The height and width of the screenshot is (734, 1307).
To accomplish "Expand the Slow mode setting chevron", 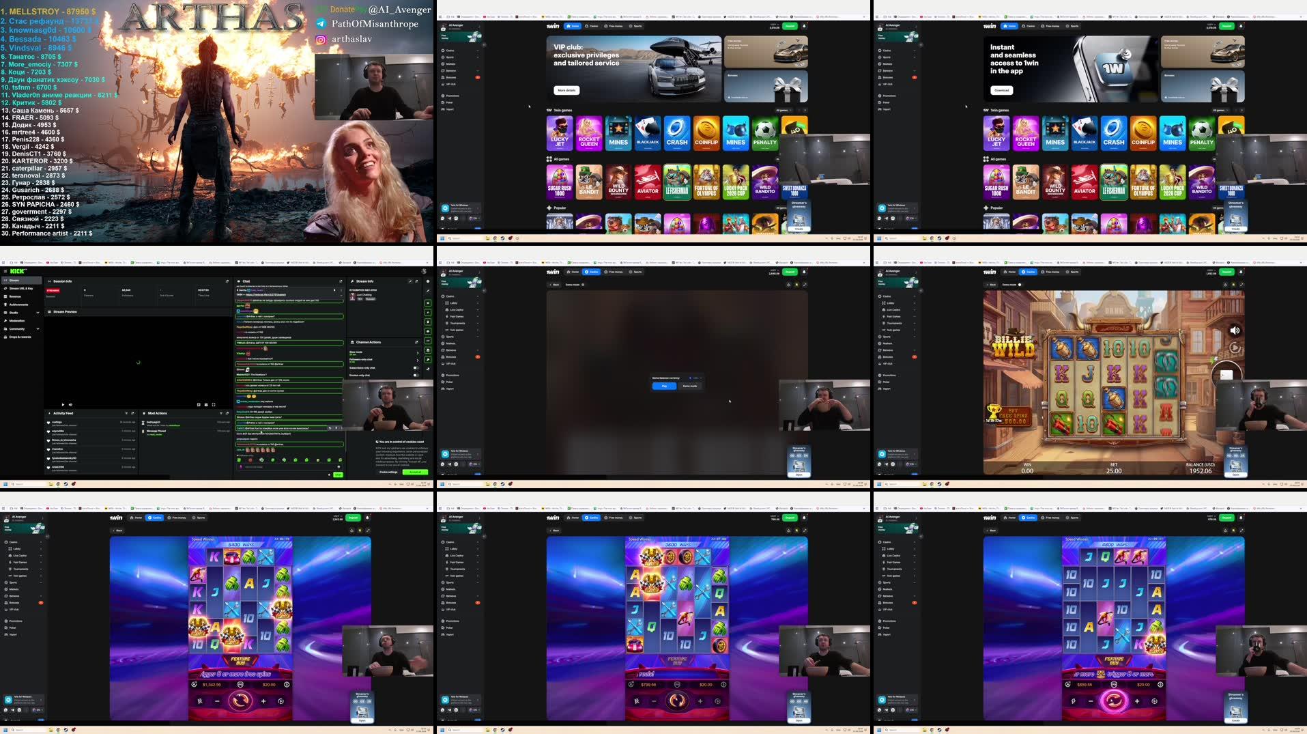I will 418,352.
